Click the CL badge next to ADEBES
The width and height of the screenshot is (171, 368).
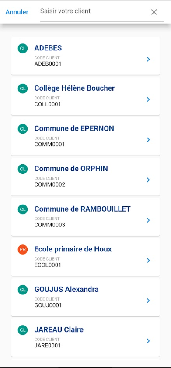(23, 48)
